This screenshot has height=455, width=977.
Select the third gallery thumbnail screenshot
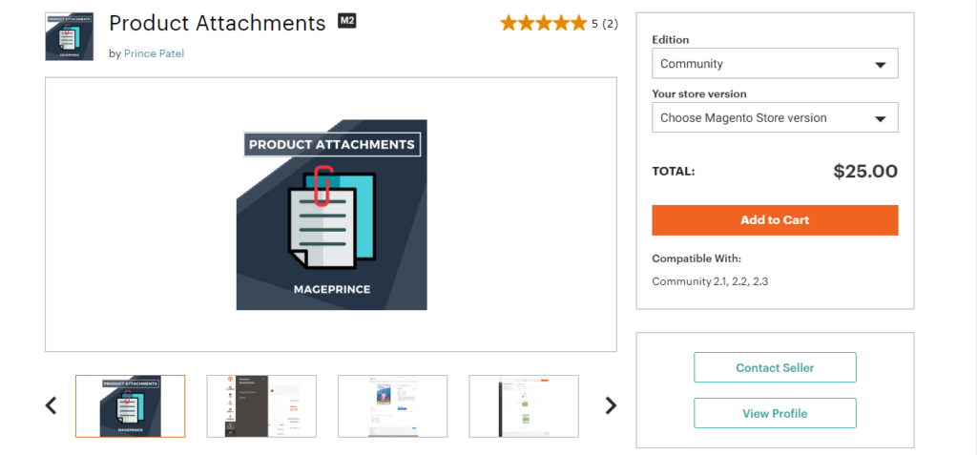(392, 406)
